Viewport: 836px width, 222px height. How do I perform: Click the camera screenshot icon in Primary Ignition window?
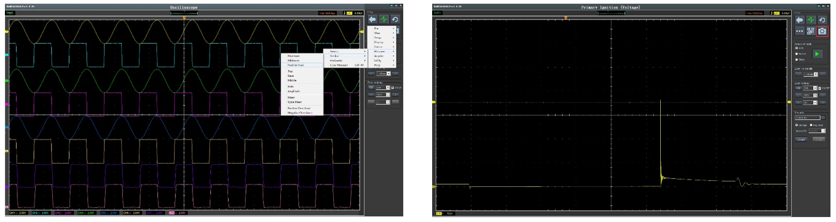[822, 31]
